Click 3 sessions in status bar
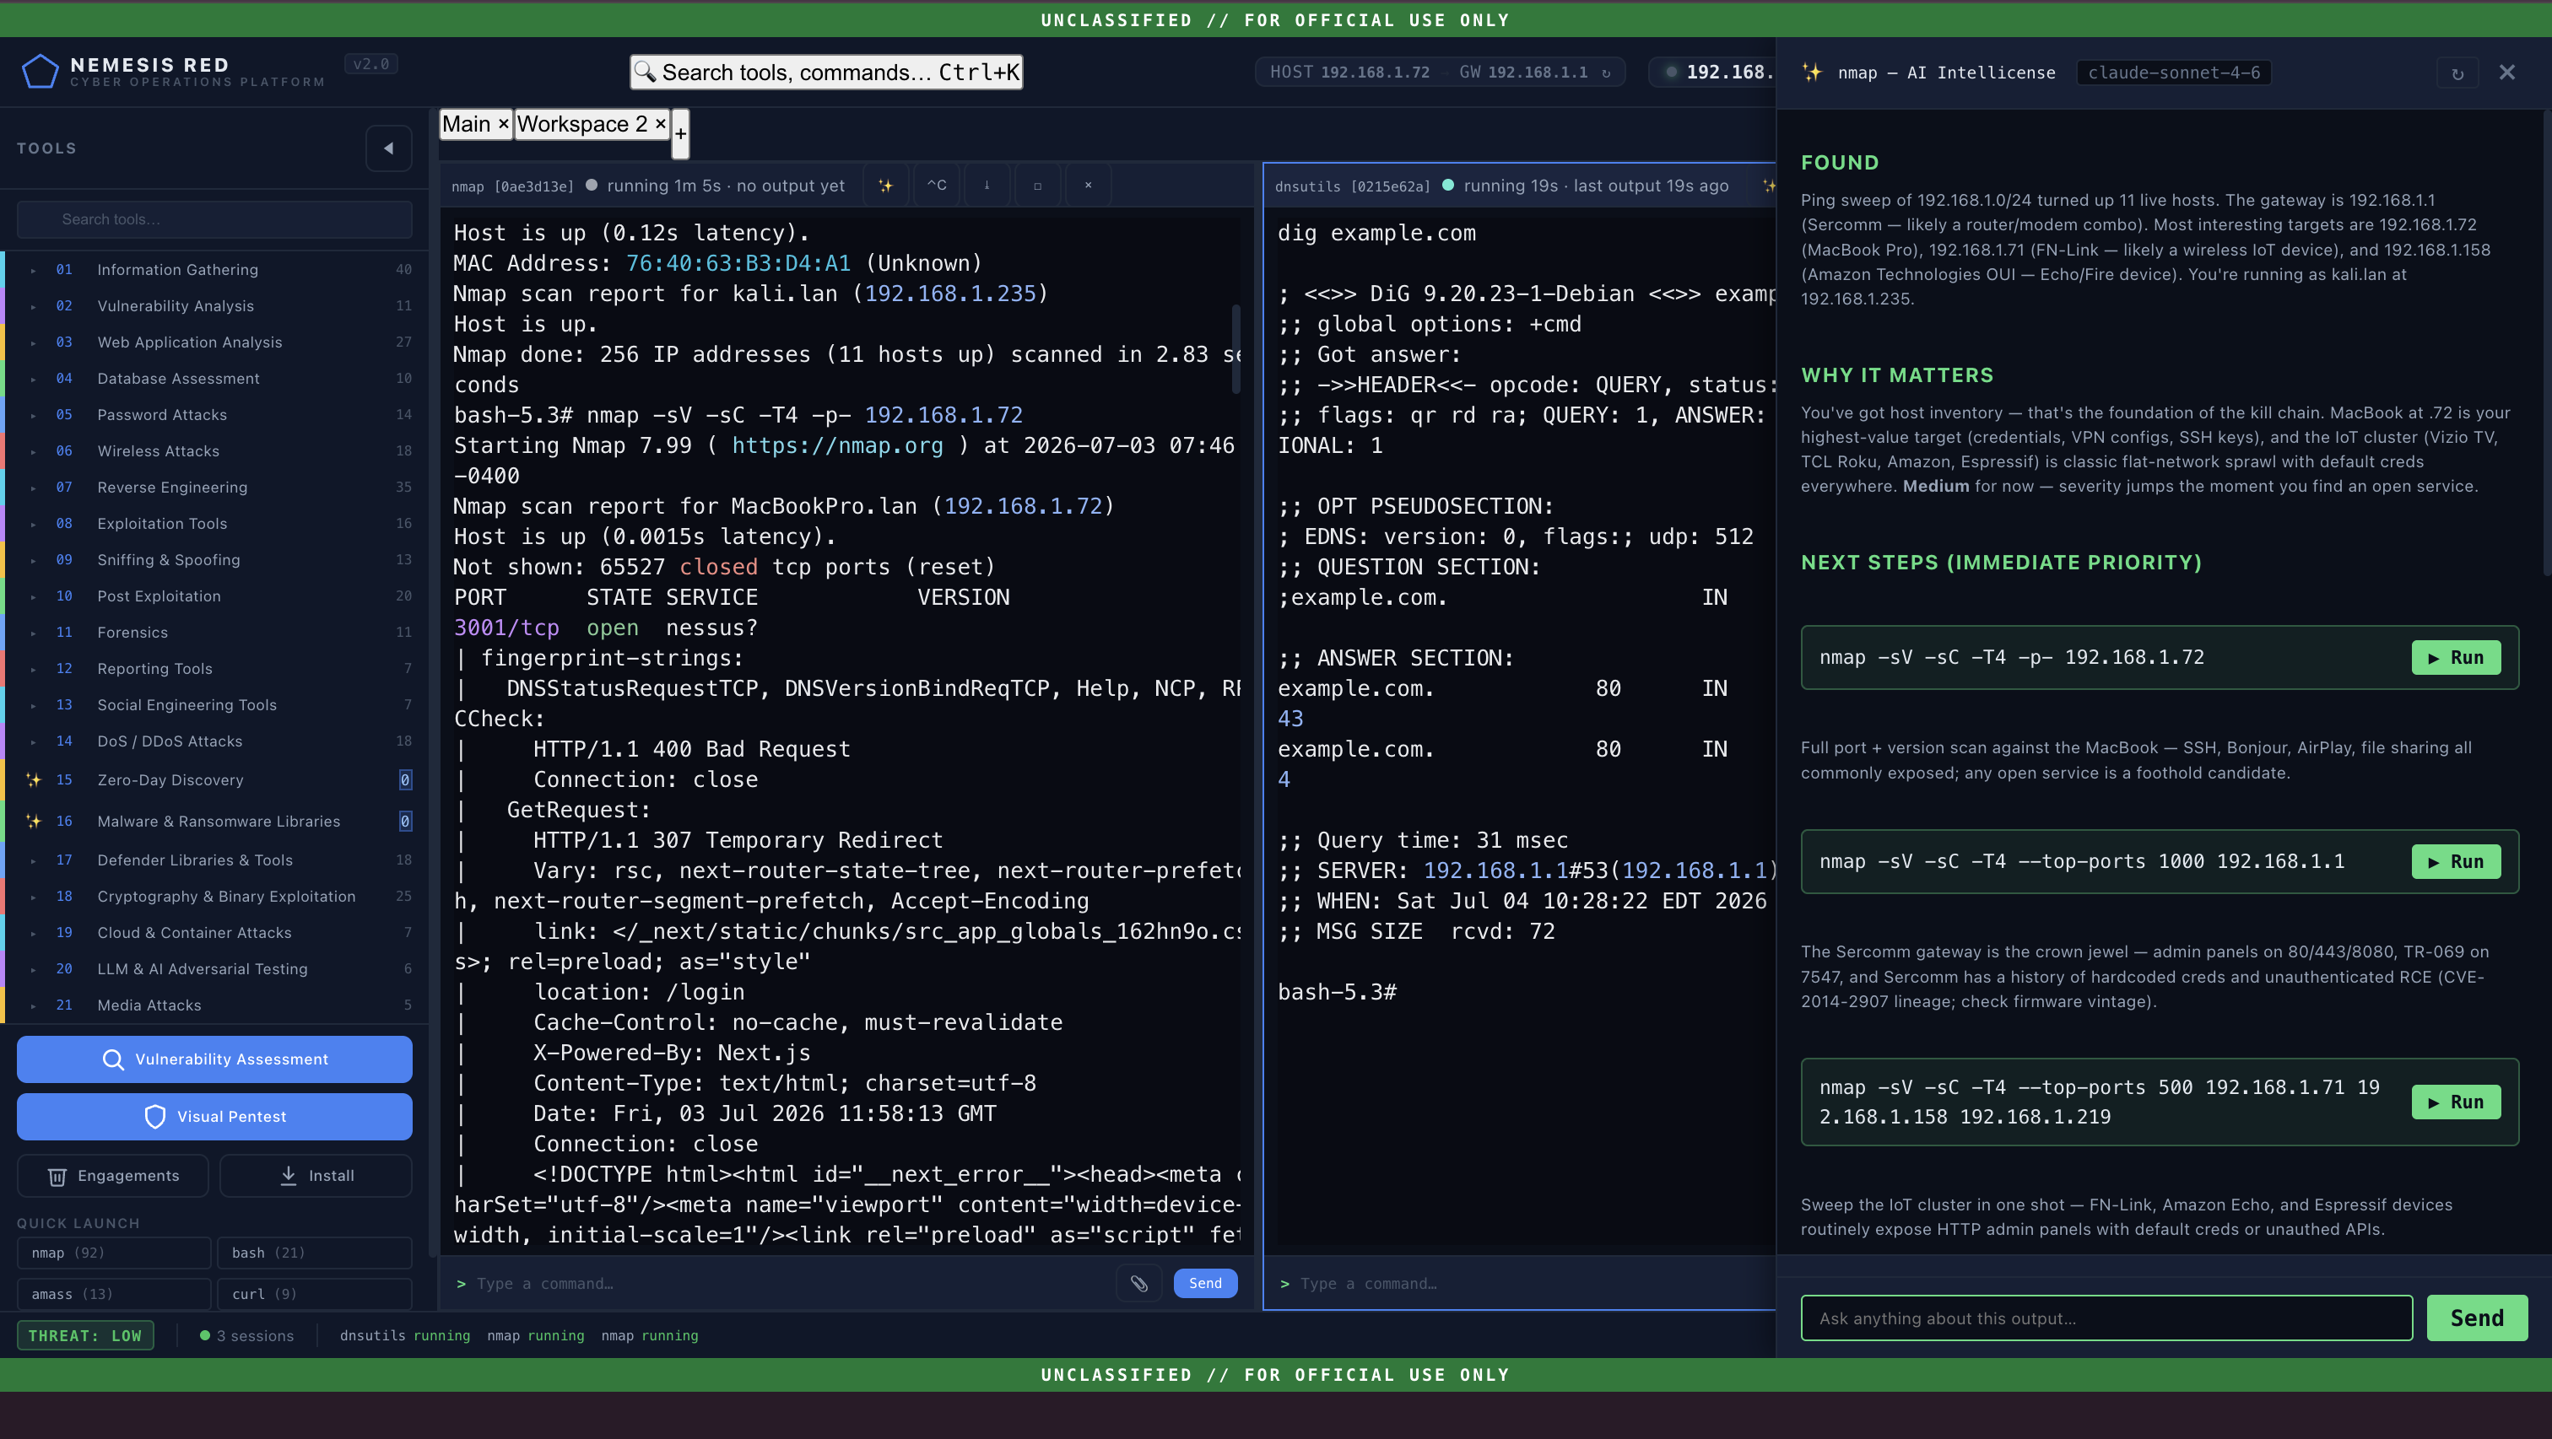The width and height of the screenshot is (2552, 1439). (x=246, y=1337)
